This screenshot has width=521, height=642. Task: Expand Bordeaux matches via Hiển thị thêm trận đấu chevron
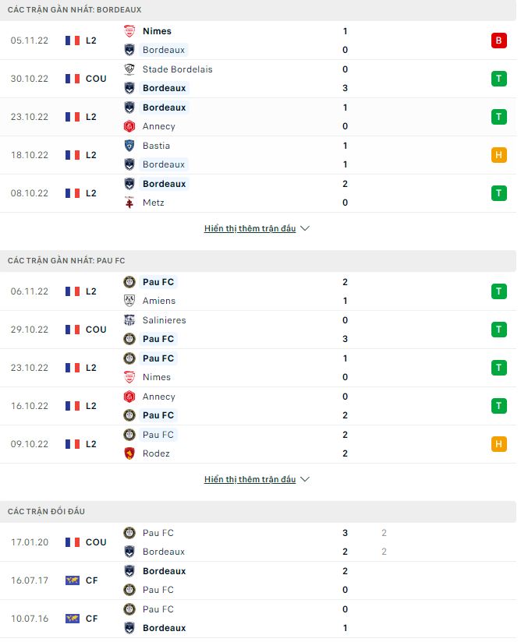[x=304, y=228]
